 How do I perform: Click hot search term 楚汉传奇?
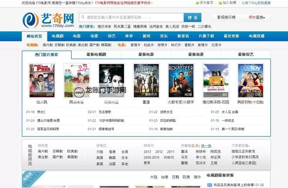click(x=104, y=26)
